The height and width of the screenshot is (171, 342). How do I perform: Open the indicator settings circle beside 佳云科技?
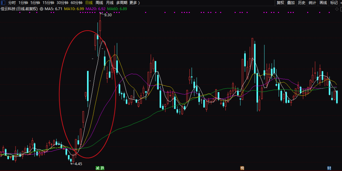coord(41,9)
